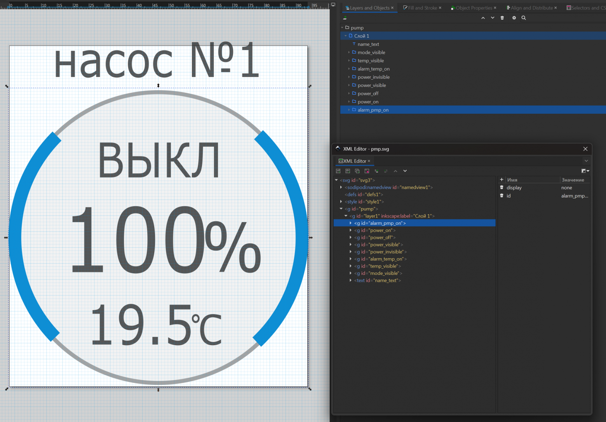Viewport: 606px width, 422px height.
Task: Delete selected layer with trash icon
Action: 502,18
